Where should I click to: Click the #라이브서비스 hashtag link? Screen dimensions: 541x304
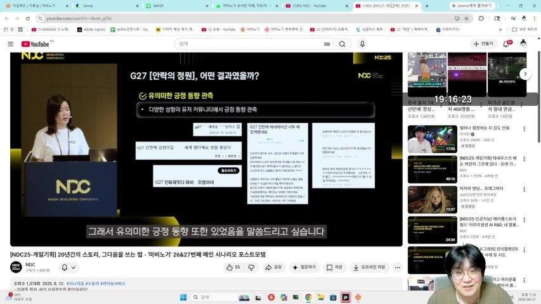tap(113, 283)
